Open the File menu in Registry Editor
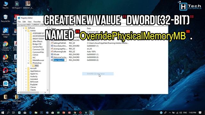205x115 pixels. [x=19, y=22]
